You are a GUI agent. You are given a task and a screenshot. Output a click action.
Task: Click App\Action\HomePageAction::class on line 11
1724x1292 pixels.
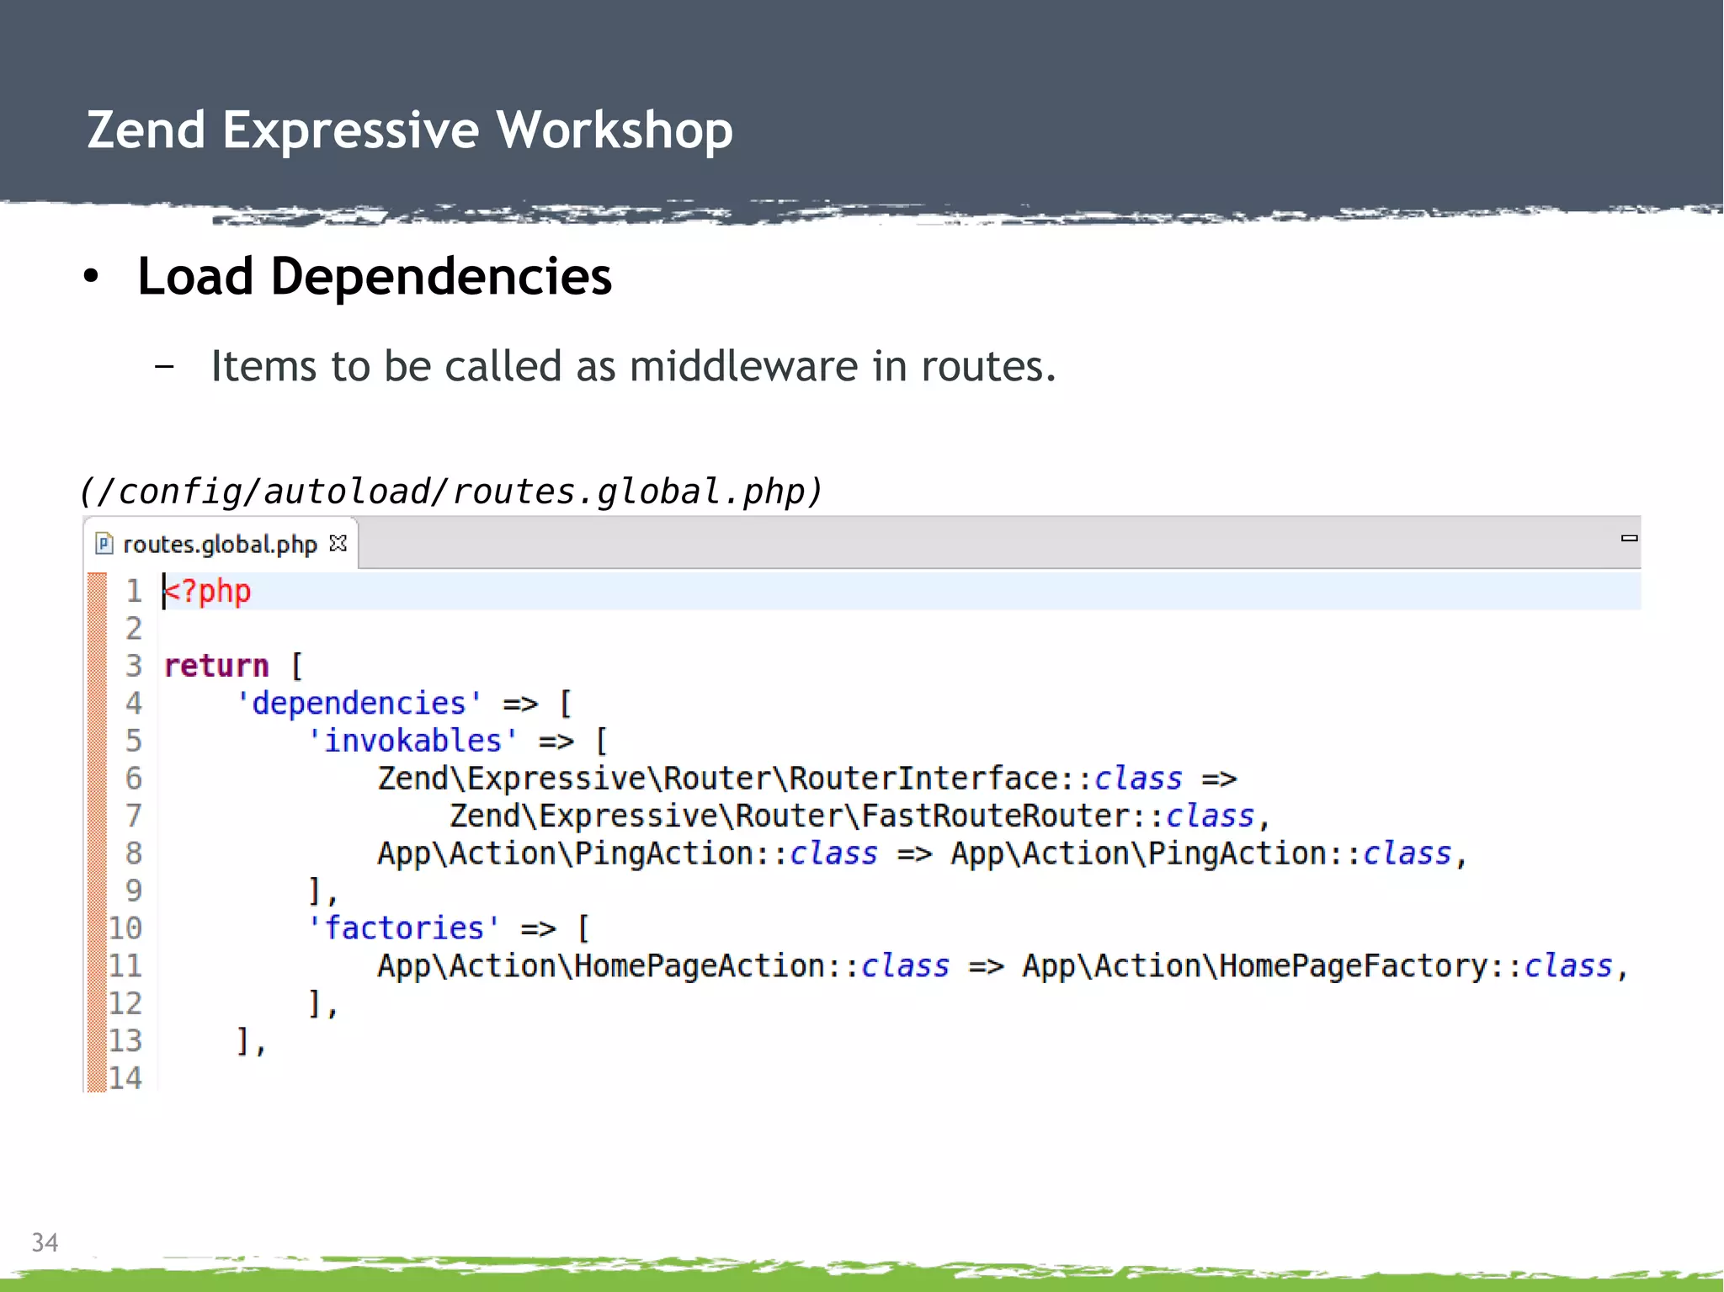click(x=663, y=965)
